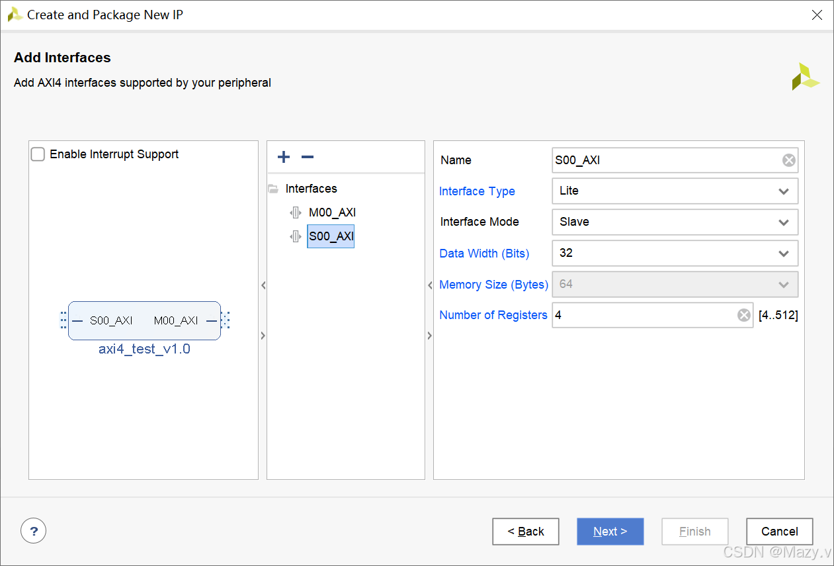Click the Next button
Screen dimensions: 834x566
tap(610, 532)
